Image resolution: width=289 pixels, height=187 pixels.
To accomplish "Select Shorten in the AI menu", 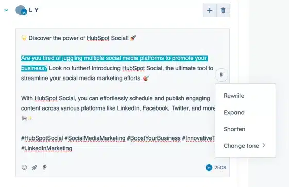I will 234,129.
